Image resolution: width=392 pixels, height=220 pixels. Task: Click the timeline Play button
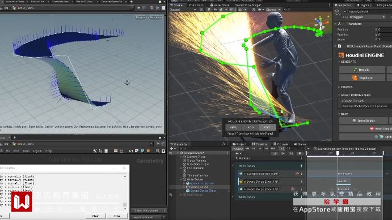(x=260, y=149)
